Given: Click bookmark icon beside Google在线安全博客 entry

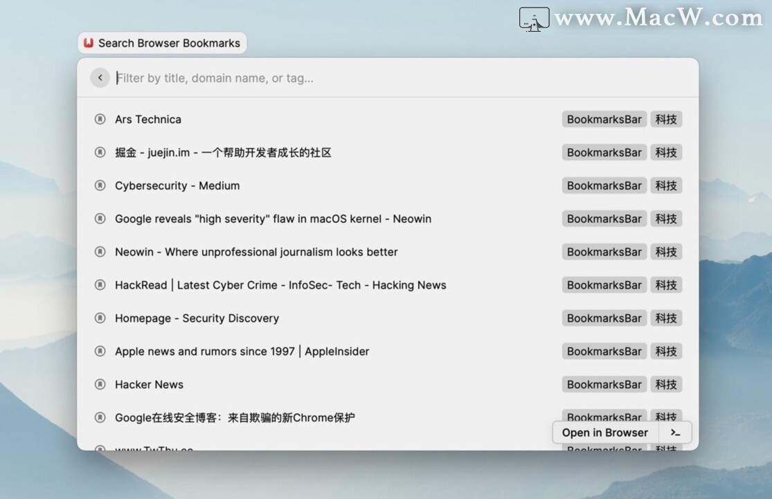Looking at the screenshot, I should point(100,417).
